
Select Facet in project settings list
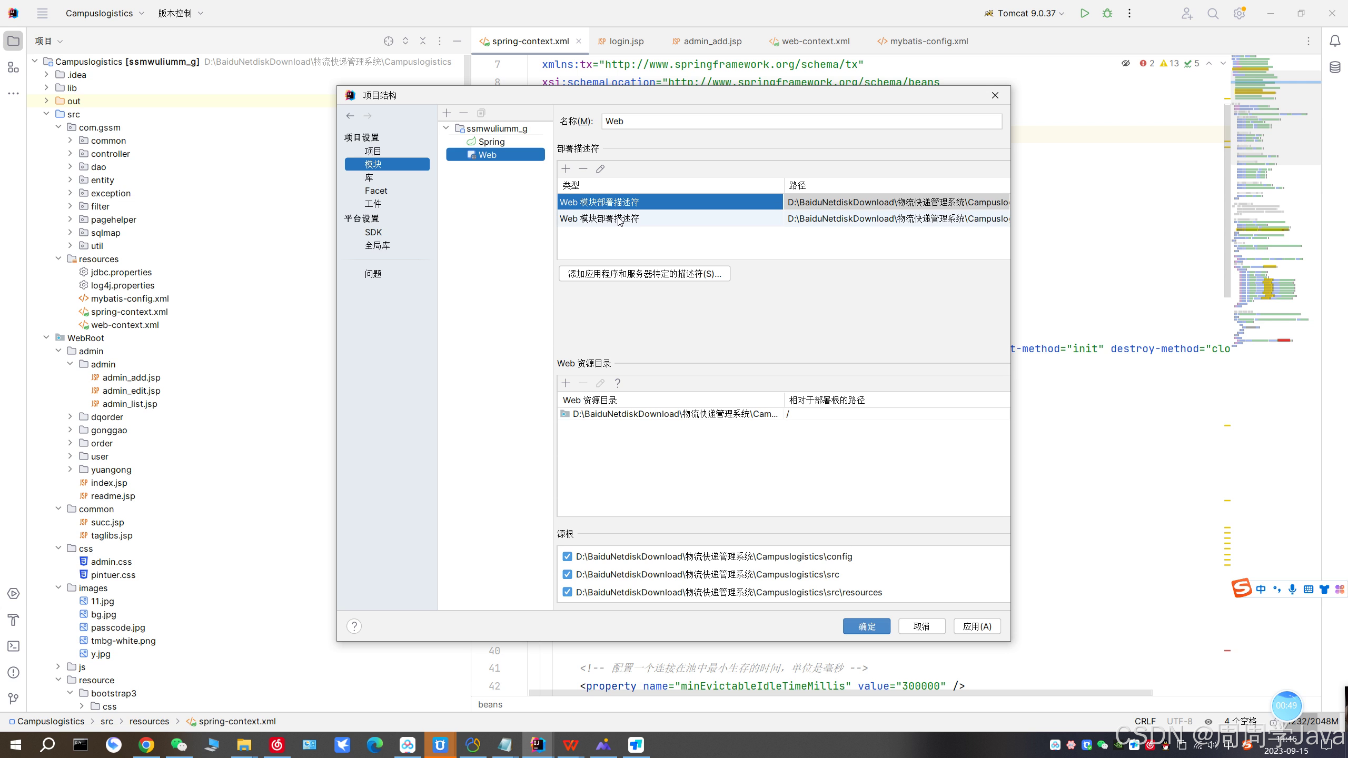(x=376, y=191)
